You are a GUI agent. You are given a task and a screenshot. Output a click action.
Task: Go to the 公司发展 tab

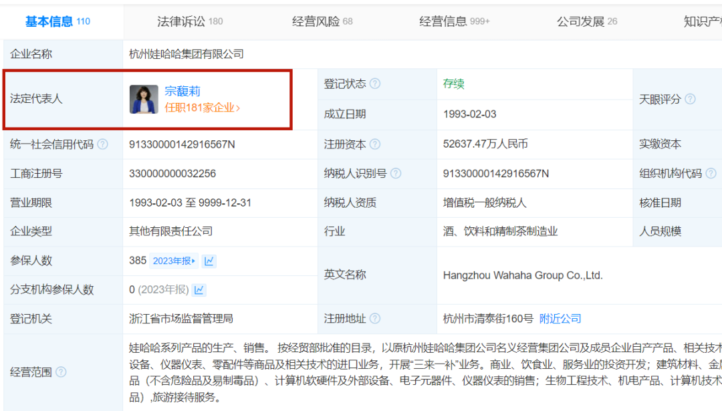586,21
